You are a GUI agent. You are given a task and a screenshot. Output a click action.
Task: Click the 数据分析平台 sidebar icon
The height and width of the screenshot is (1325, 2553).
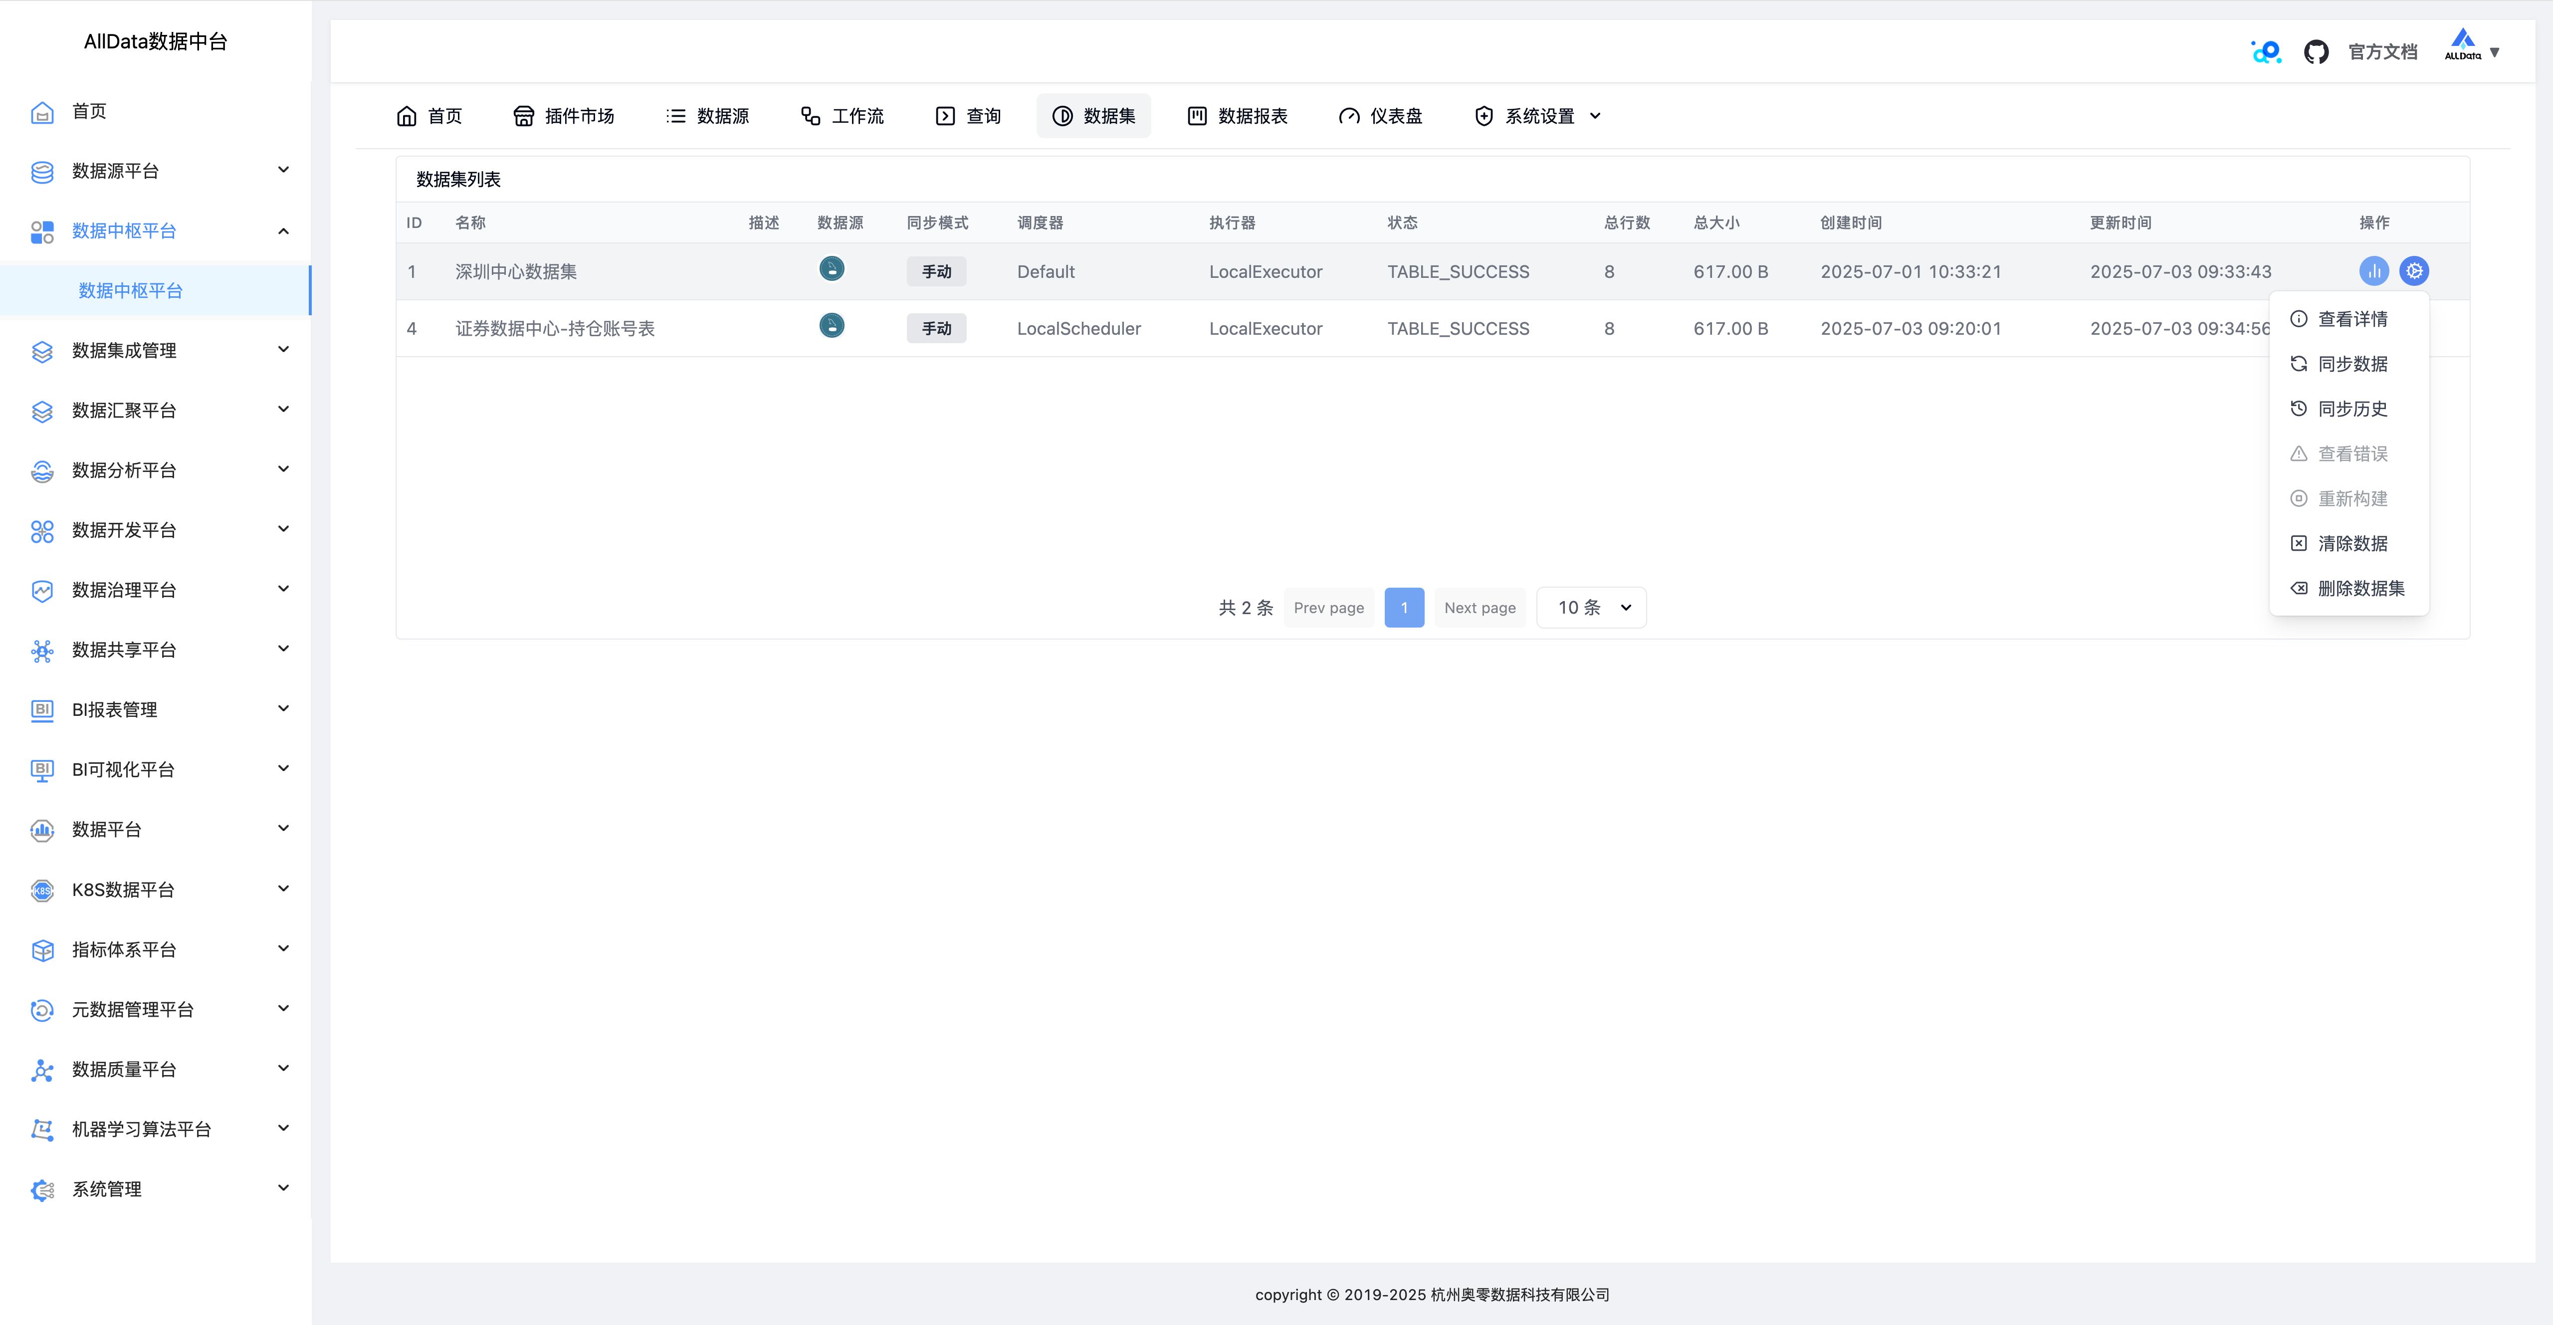pyautogui.click(x=41, y=471)
